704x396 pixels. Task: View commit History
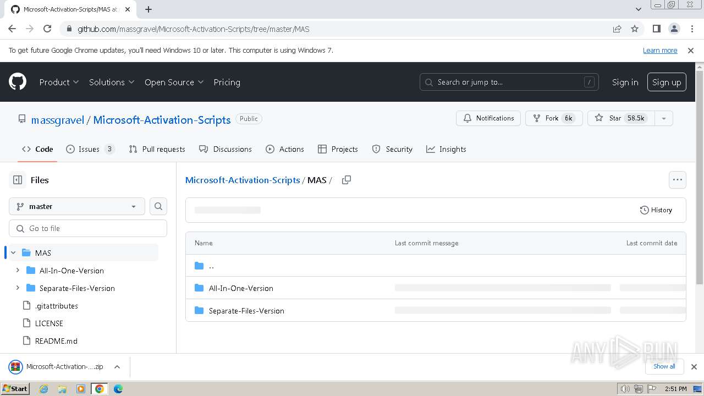(x=656, y=210)
